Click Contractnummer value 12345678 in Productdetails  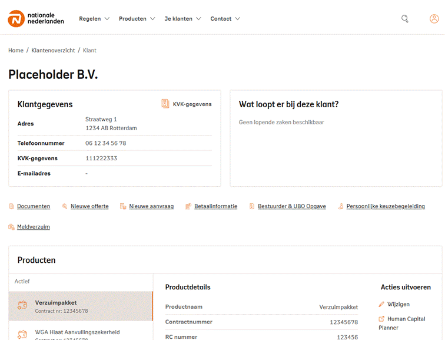pyautogui.click(x=344, y=322)
